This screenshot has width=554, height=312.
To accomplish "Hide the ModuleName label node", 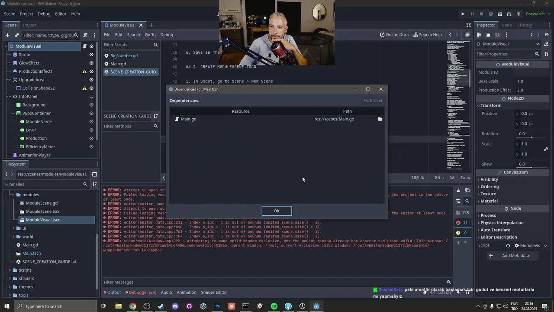I will [x=91, y=122].
